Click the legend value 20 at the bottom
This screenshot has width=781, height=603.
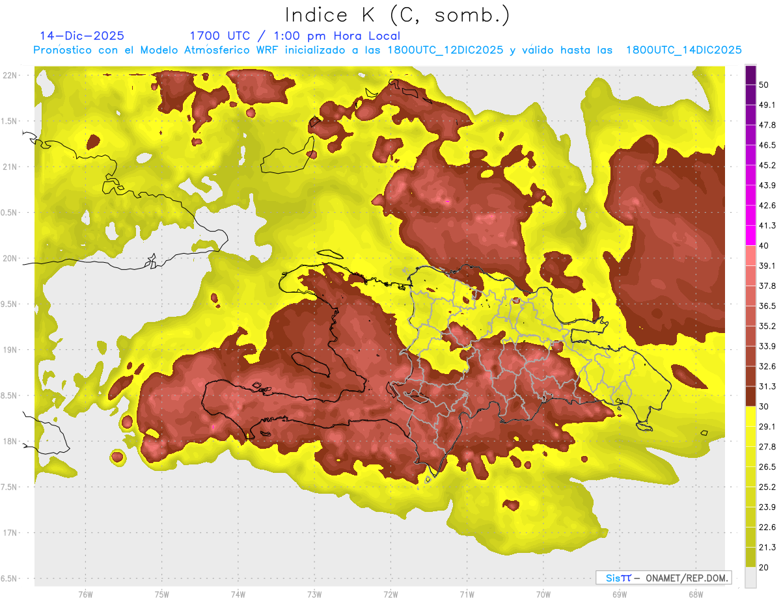pos(764,567)
